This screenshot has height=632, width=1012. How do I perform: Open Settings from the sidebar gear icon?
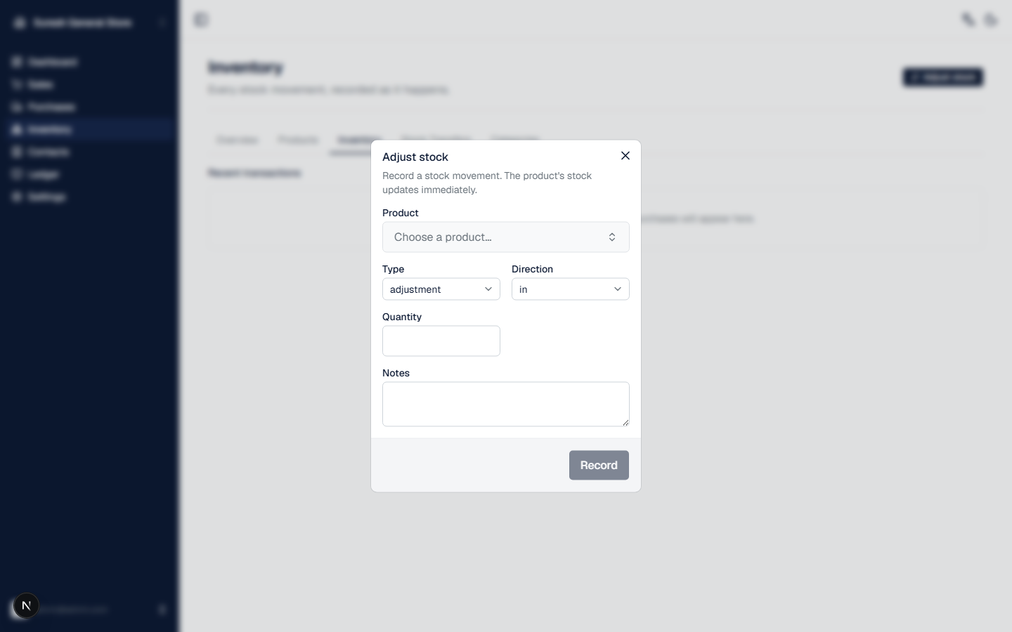pos(17,197)
